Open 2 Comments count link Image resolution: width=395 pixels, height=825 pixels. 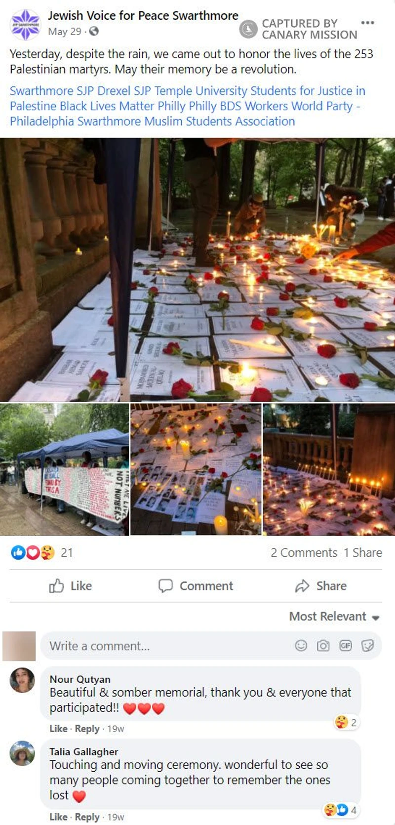point(304,553)
